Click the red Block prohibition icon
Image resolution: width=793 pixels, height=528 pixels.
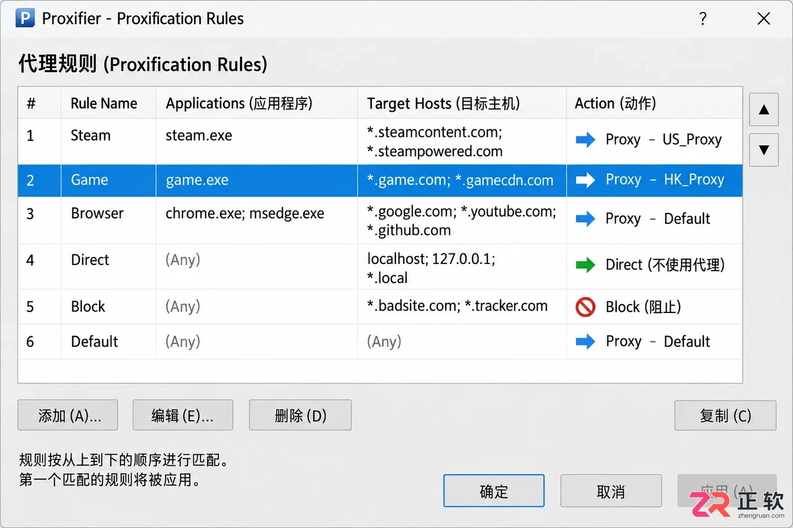585,307
